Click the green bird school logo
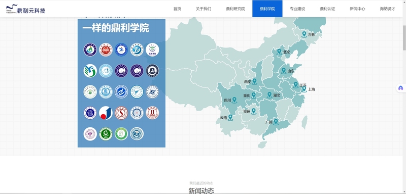Image resolution: width=406 pixels, height=194 pixels. coord(90,71)
